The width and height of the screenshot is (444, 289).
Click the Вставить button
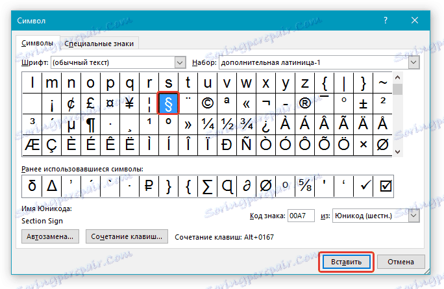(346, 262)
